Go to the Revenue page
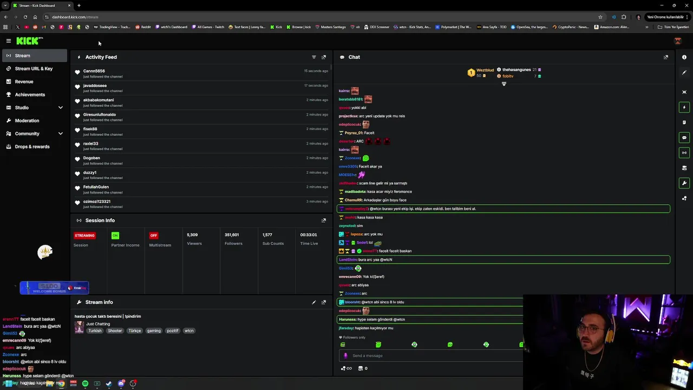The width and height of the screenshot is (693, 390). 35,82
